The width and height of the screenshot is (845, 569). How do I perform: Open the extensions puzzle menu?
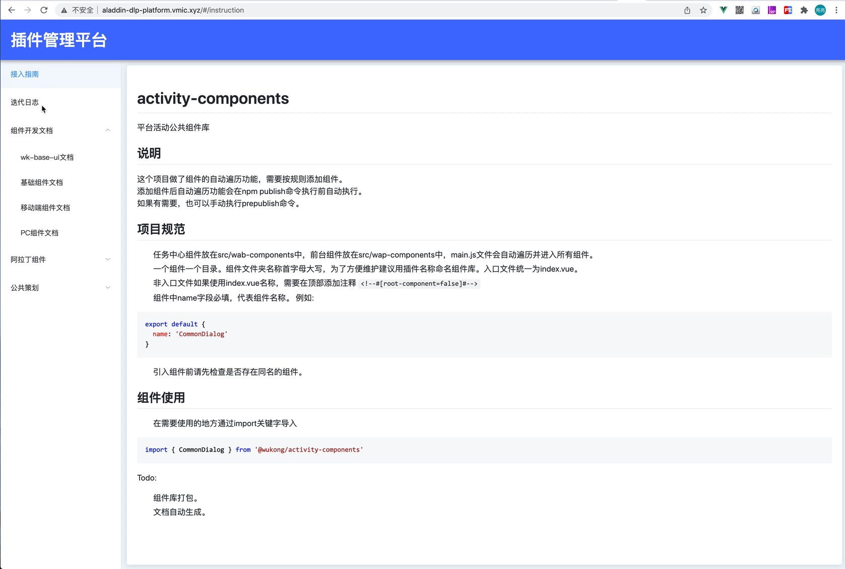pos(804,10)
